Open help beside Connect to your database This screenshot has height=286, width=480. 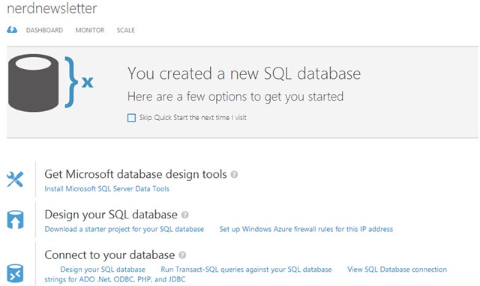point(182,255)
